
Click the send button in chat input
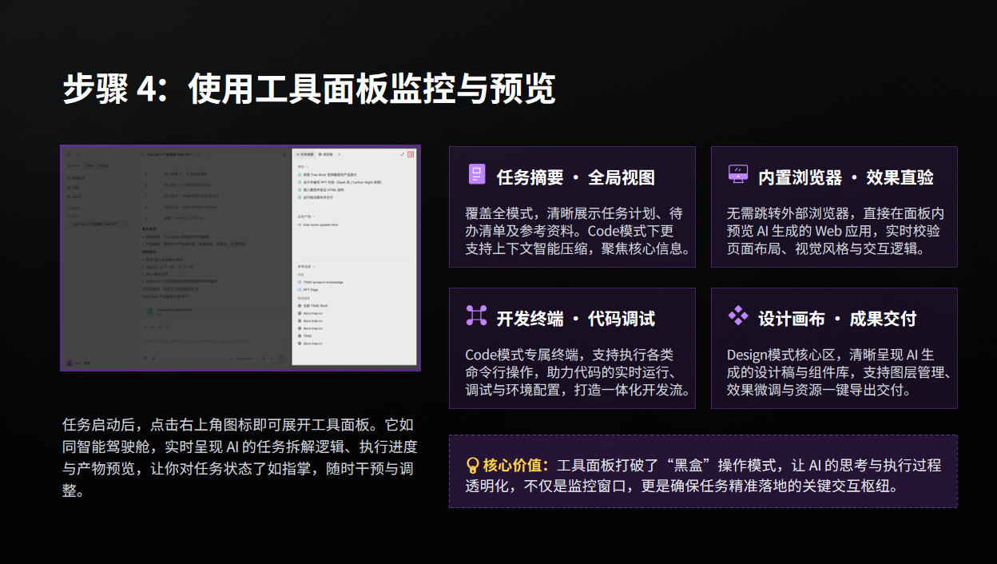[281, 359]
